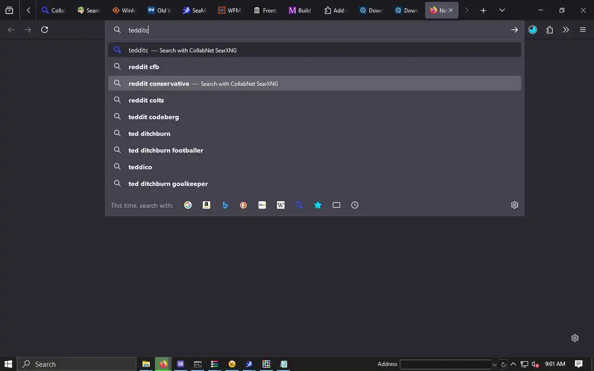Open the Action Center notifications
The height and width of the screenshot is (371, 594).
[579, 364]
